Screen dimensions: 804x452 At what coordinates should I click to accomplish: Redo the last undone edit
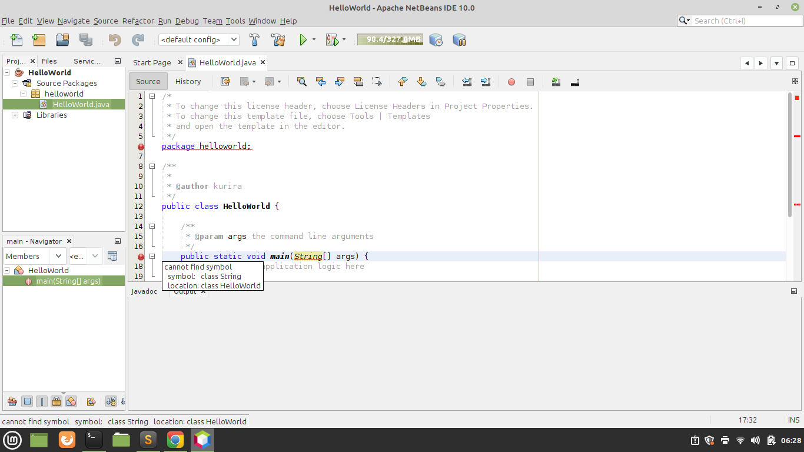[138, 40]
